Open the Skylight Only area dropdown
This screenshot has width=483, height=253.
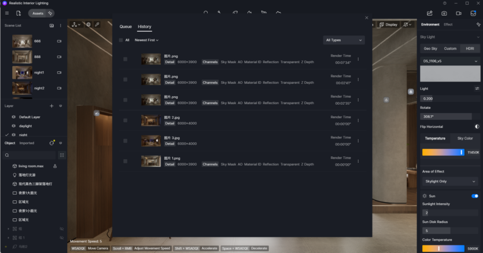449,181
